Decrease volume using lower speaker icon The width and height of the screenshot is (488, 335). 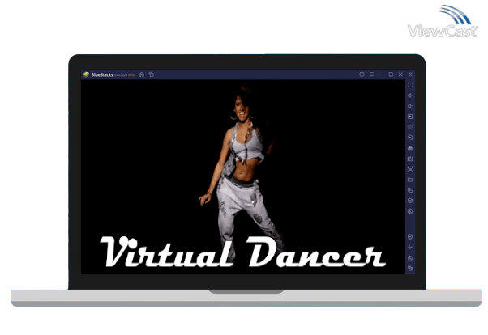410,106
